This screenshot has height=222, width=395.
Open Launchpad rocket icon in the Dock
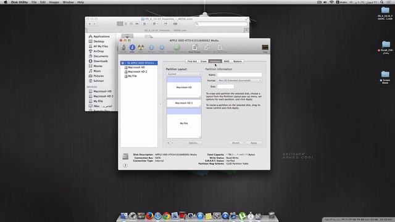[133, 216]
